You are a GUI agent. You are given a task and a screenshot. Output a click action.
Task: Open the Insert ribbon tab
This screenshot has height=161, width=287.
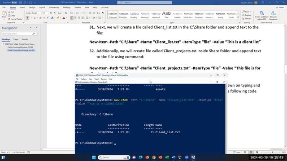click(22, 8)
